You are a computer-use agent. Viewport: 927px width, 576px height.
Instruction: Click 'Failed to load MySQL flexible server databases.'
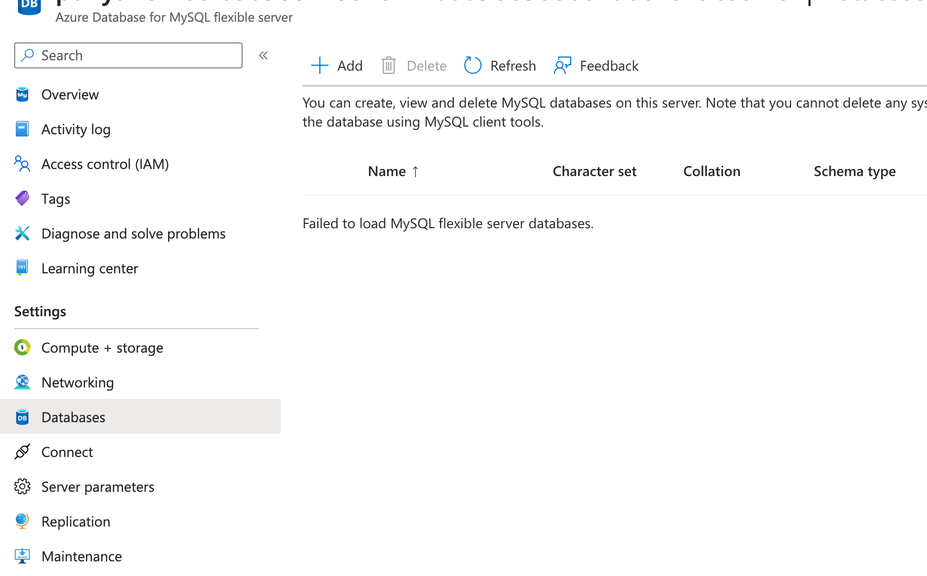[x=448, y=223]
